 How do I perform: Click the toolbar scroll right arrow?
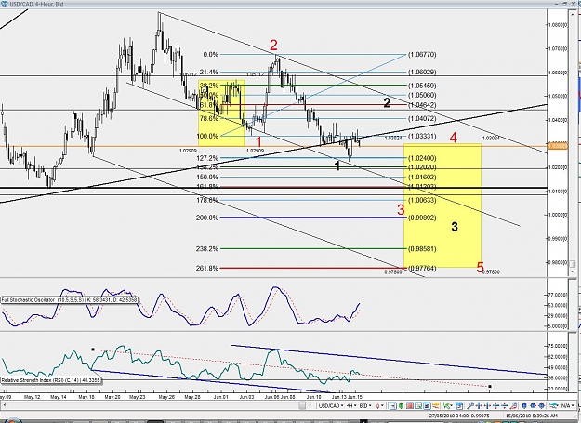point(310,406)
